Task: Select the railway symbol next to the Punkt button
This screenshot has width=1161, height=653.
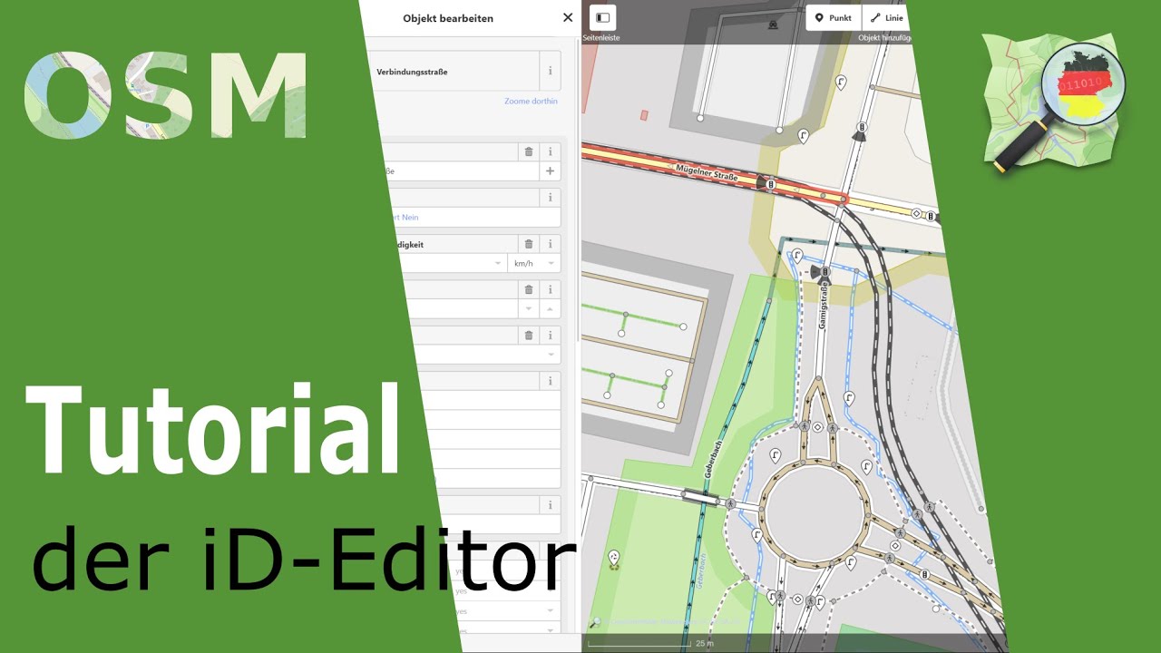Action: click(773, 24)
